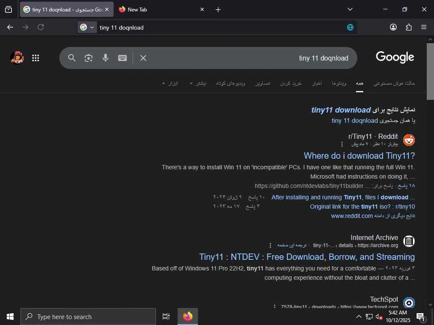The image size is (434, 325).
Task: Open Tiny11 : NTDEV Free Download result
Action: (307, 257)
